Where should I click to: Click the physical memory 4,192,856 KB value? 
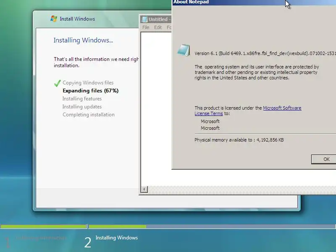click(x=270, y=140)
